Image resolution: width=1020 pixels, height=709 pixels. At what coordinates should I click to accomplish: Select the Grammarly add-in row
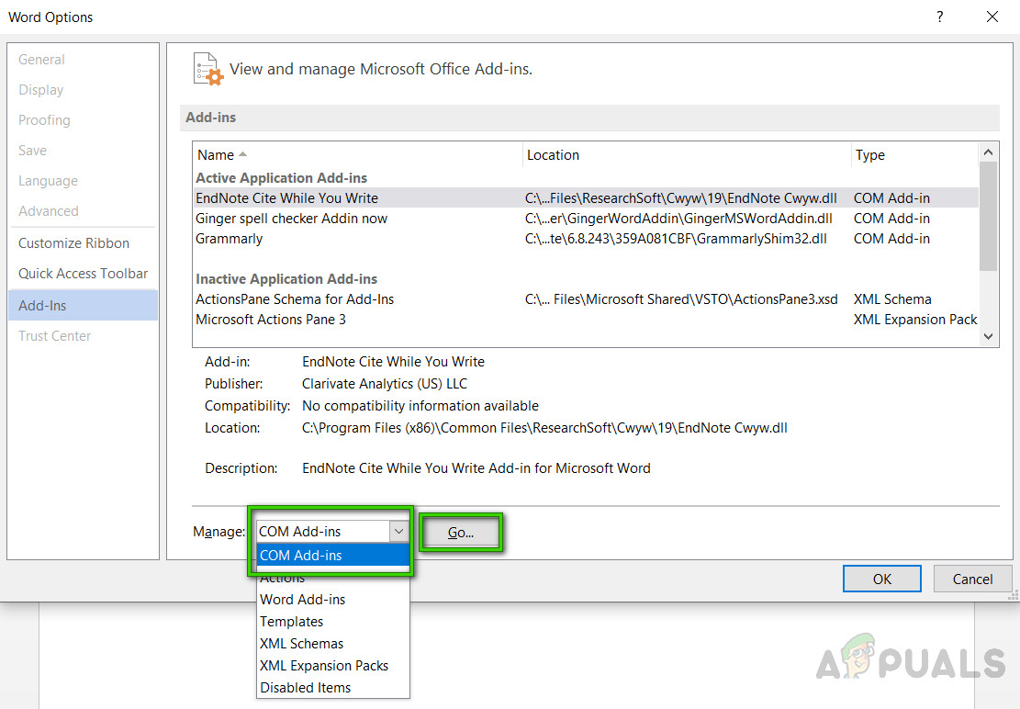[x=586, y=239]
